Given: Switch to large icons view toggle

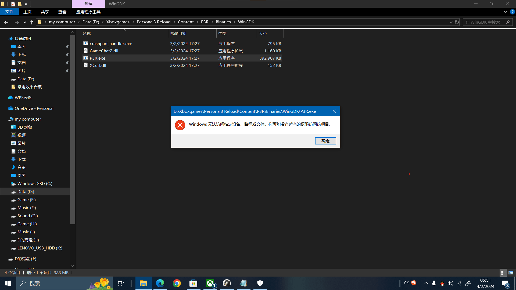Looking at the screenshot, I should pos(511,273).
